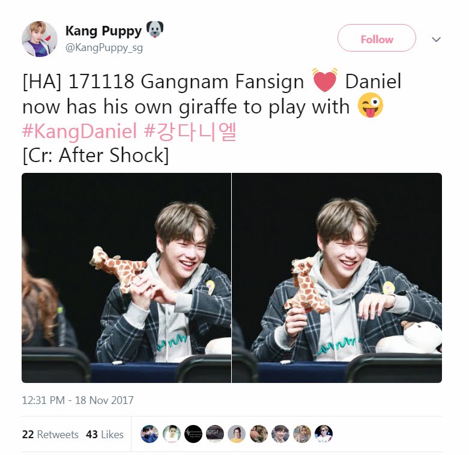The height and width of the screenshot is (455, 469).
Task: Open Kang Puppy's profile avatar
Action: point(40,39)
